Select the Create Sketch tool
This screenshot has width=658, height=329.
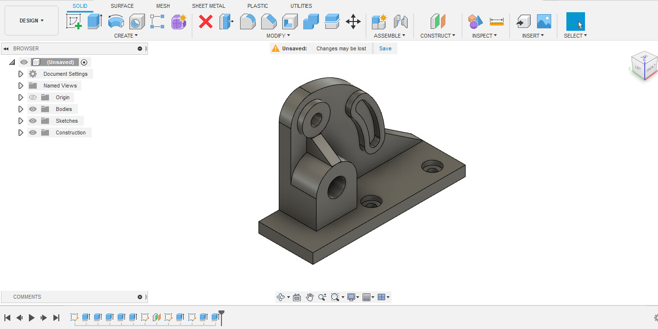tap(74, 22)
